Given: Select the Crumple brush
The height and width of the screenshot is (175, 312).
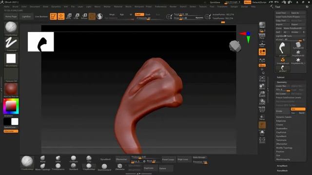Looking at the screenshot, I should pyautogui.click(x=74, y=159).
